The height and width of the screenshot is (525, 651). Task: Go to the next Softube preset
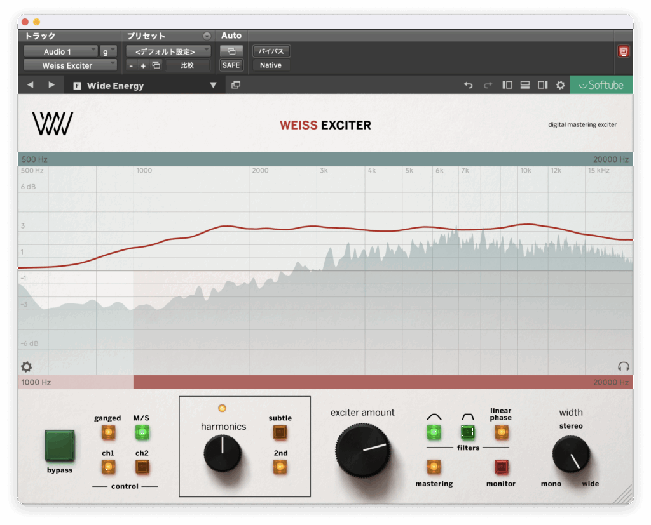tap(51, 85)
